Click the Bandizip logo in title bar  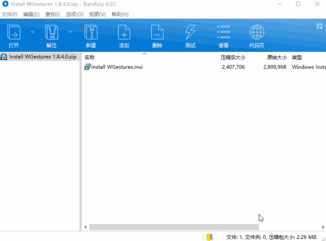point(5,4)
